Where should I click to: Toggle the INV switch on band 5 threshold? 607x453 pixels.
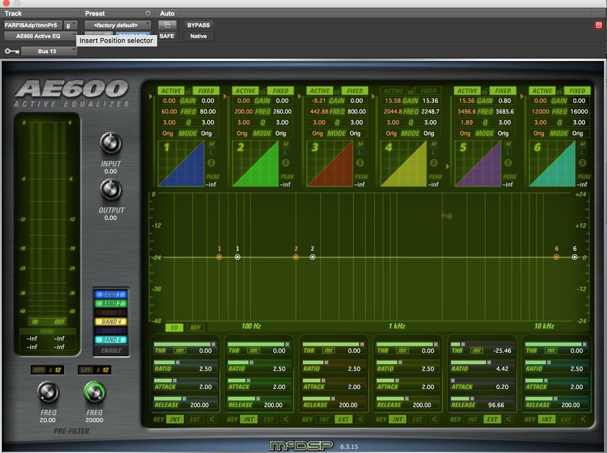[477, 350]
